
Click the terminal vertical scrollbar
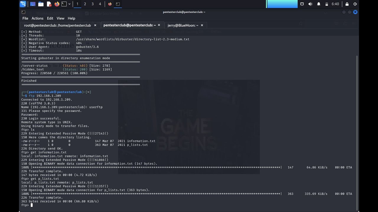pos(357,132)
